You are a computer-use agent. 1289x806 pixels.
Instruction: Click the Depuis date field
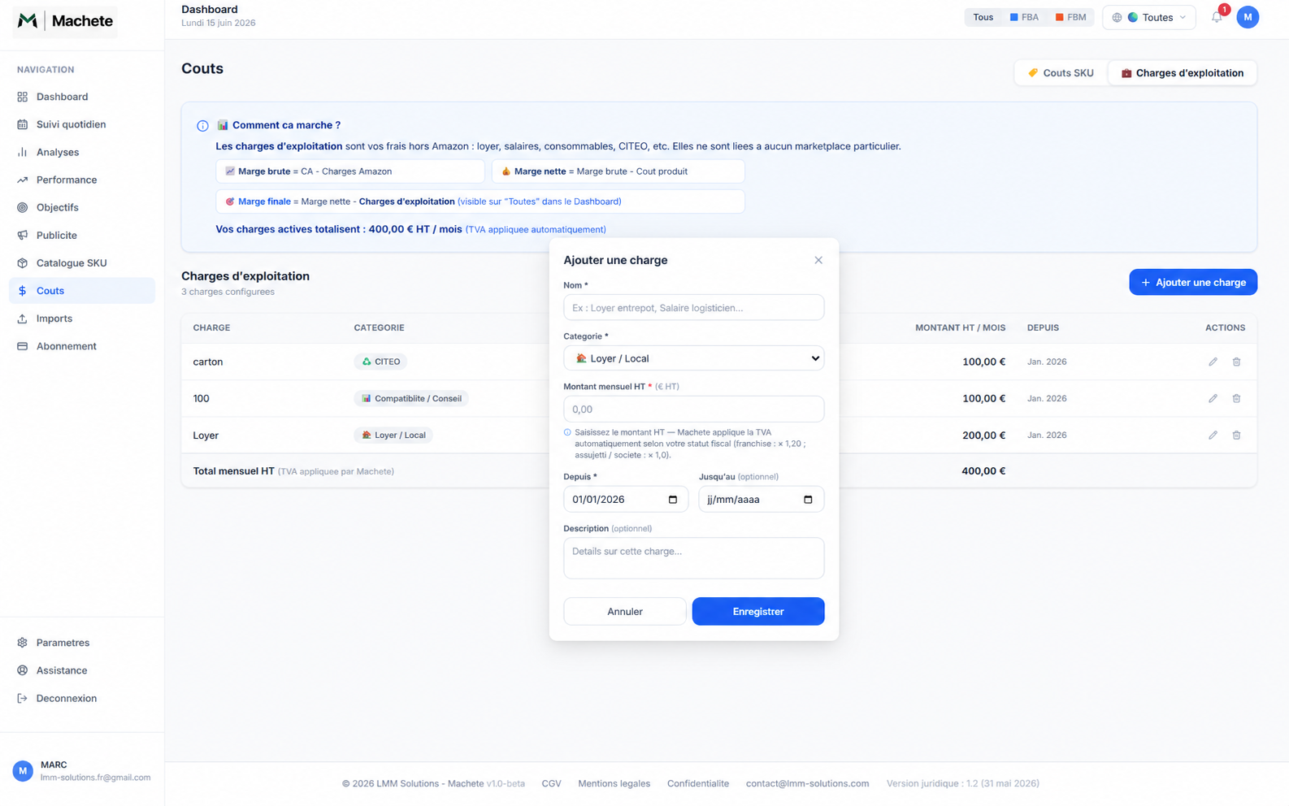pyautogui.click(x=626, y=500)
